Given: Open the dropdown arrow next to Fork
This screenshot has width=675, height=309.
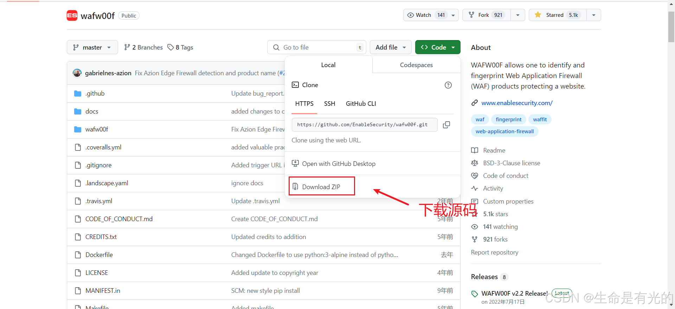Looking at the screenshot, I should [517, 15].
